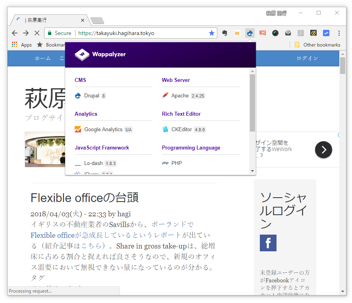Click the 萩原 高行 profile name button
The height and width of the screenshot is (303, 352).
pos(277,14)
